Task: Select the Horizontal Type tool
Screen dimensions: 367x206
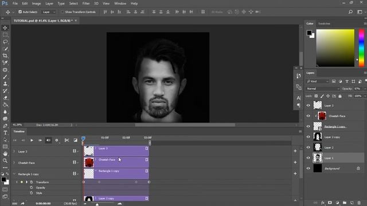Action: click(5, 133)
